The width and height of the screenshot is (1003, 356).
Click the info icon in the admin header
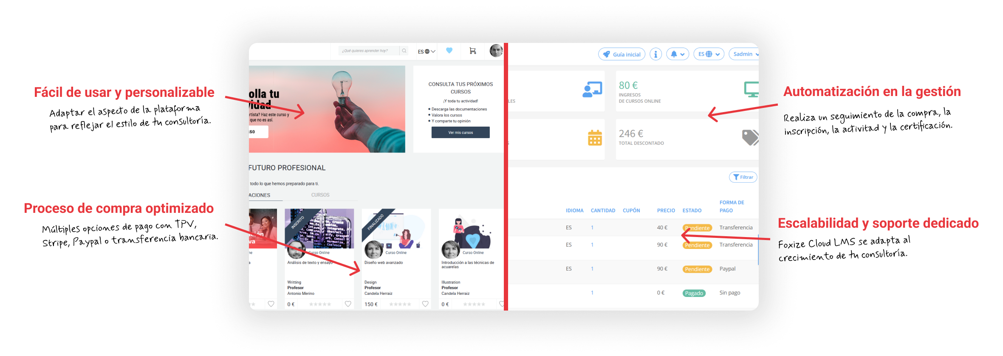coord(655,54)
